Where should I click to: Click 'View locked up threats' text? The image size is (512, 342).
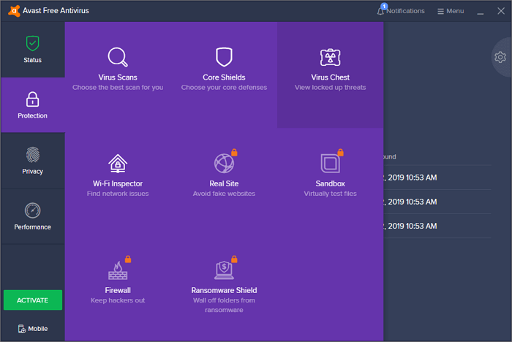[x=330, y=88]
